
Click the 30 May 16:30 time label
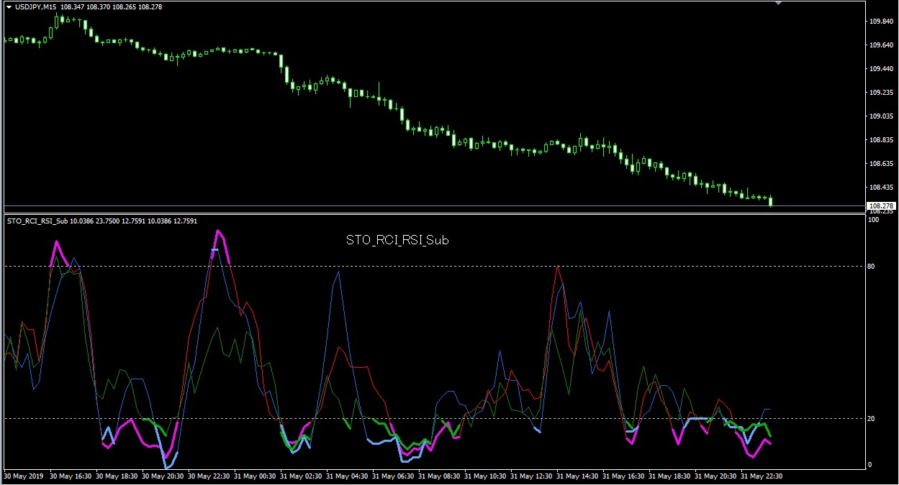(71, 476)
